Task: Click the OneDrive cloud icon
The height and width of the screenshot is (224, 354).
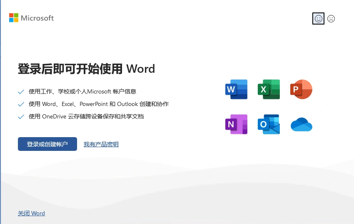Action: point(302,124)
